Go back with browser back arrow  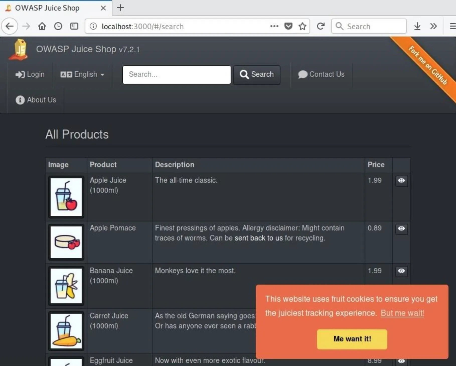(x=10, y=26)
